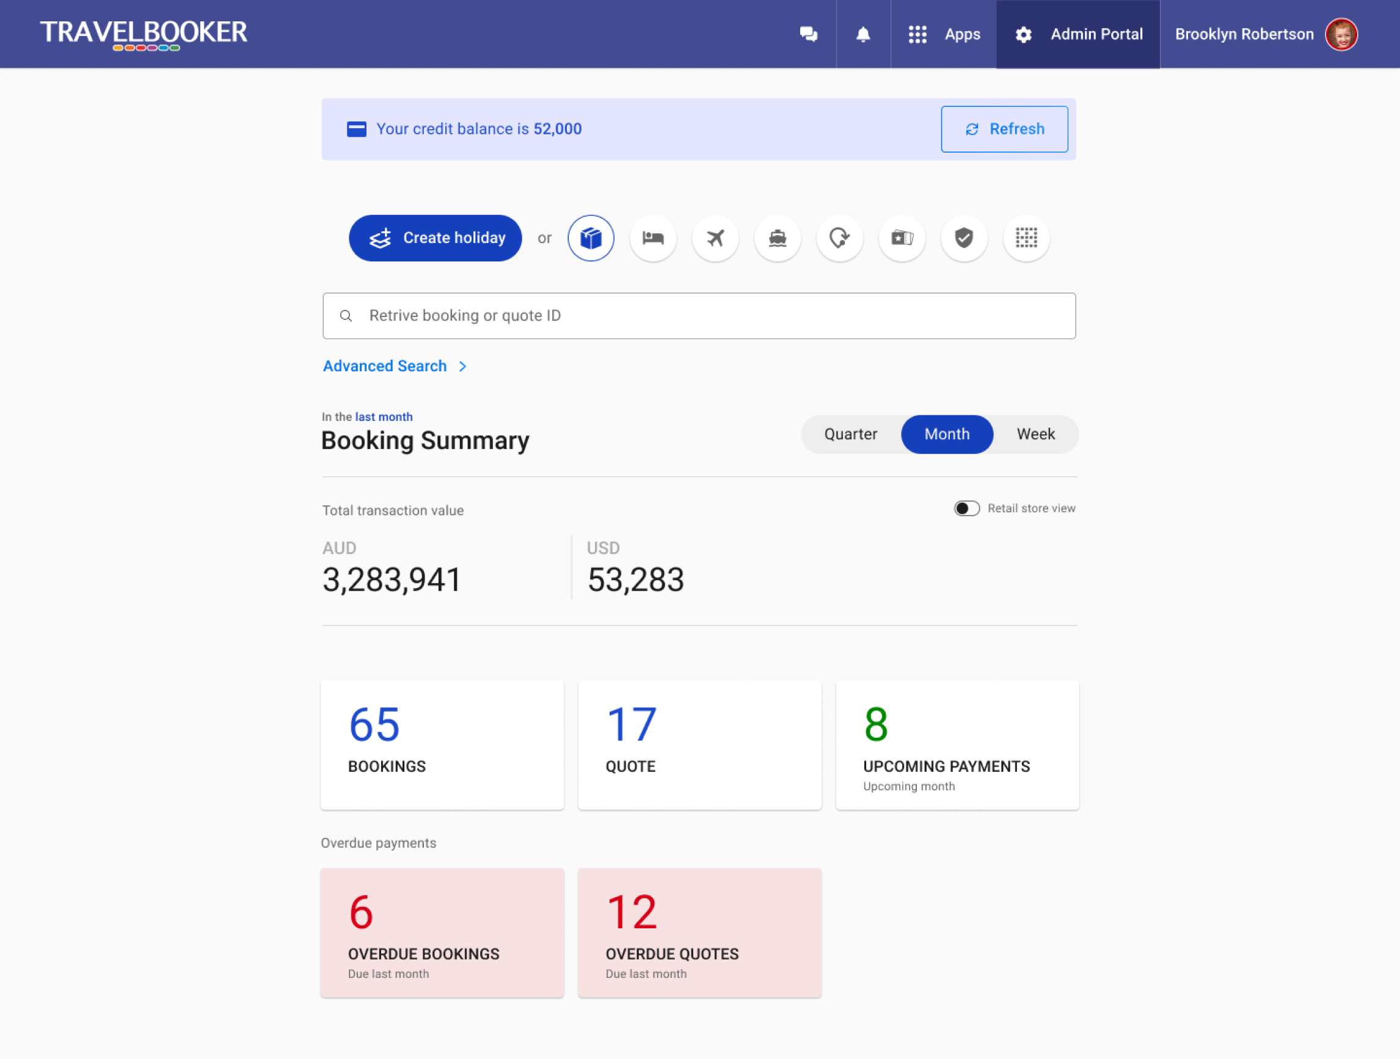Toggle the Retail store view switch

(x=966, y=508)
